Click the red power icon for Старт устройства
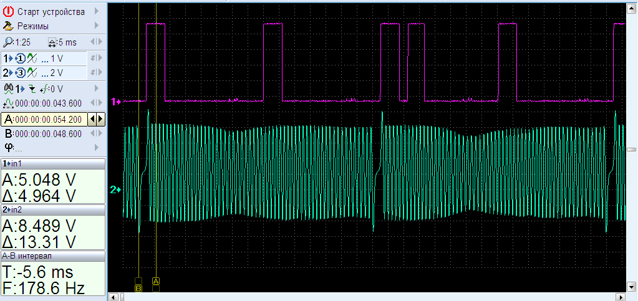The height and width of the screenshot is (301, 638). pyautogui.click(x=8, y=12)
